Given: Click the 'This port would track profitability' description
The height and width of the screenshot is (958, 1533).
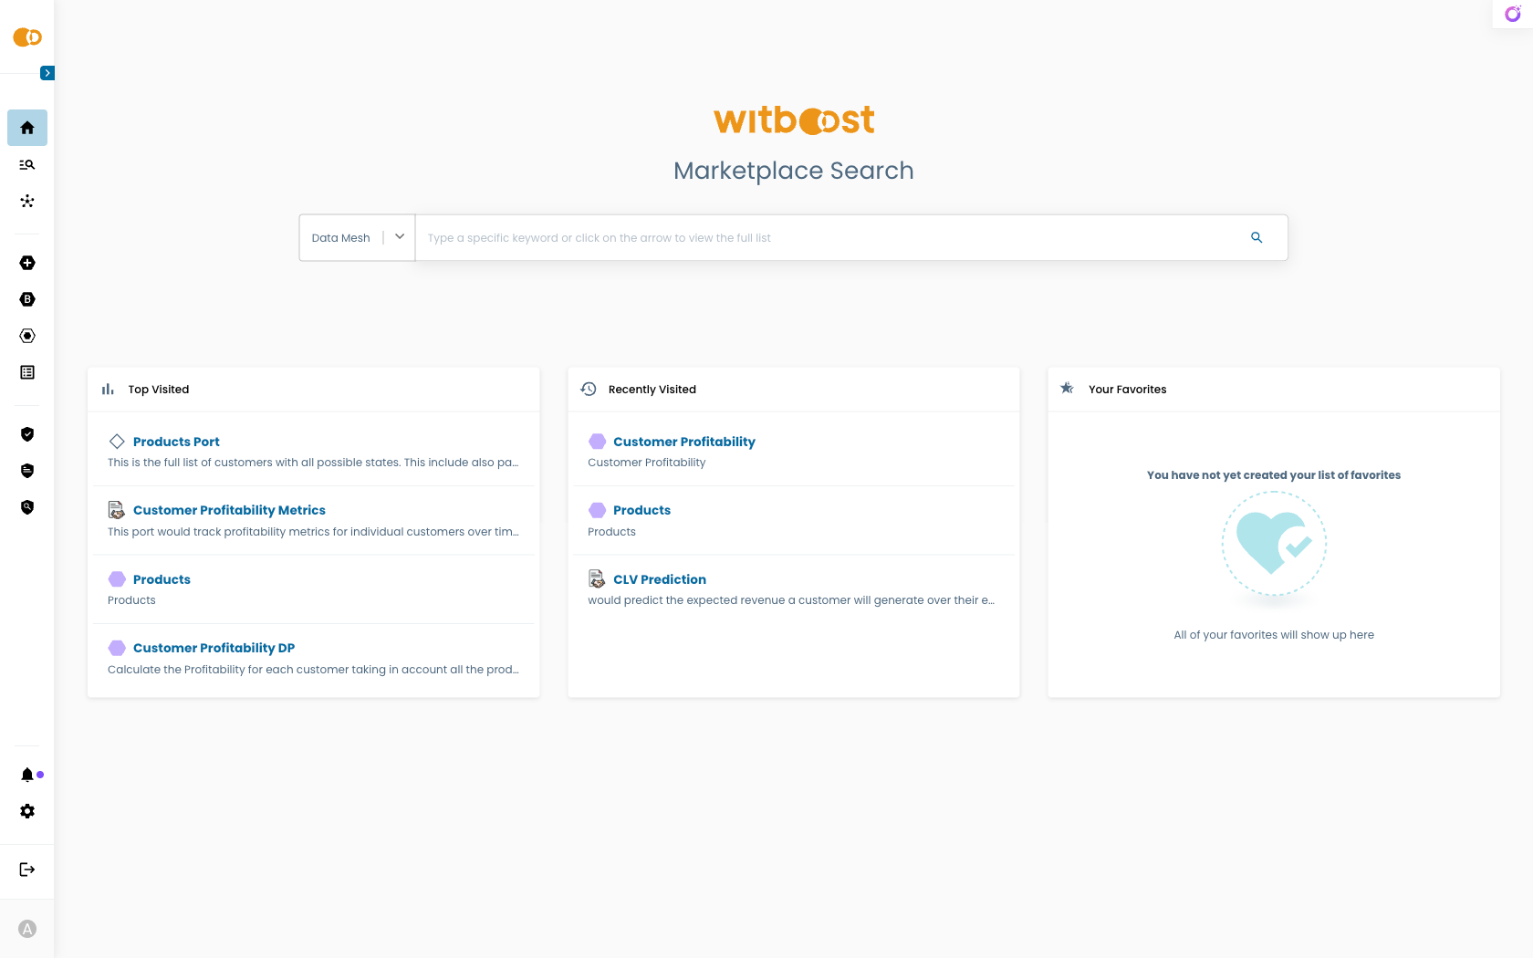Looking at the screenshot, I should tap(313, 532).
